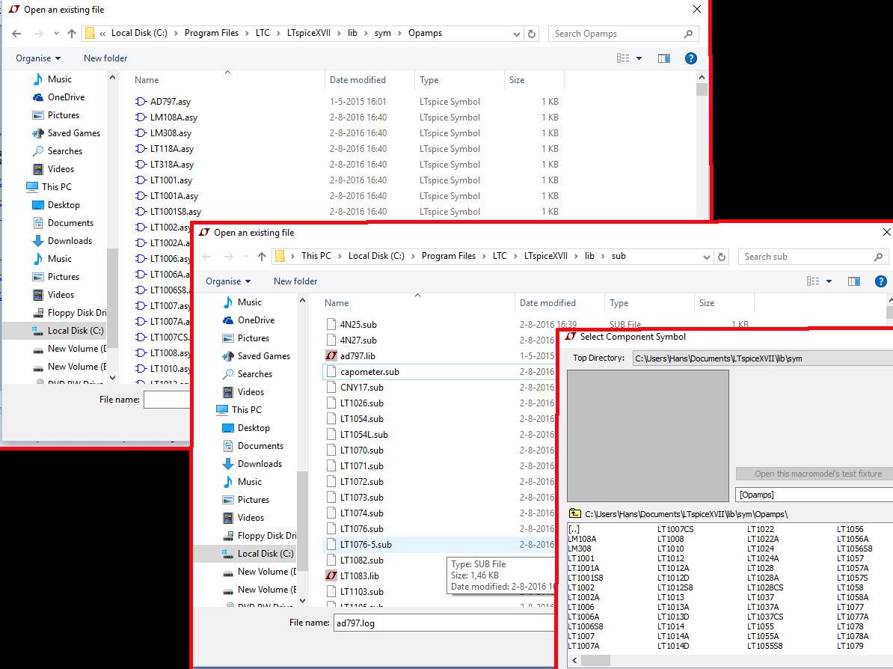Image resolution: width=893 pixels, height=669 pixels.
Task: Select the AD797.asy symbol file
Action: 171,102
